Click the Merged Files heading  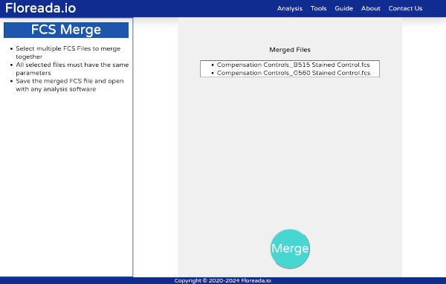click(290, 50)
